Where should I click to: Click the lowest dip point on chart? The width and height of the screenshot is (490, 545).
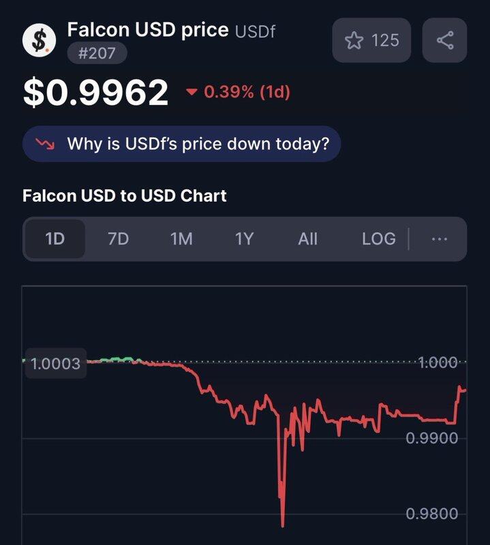pos(282,524)
